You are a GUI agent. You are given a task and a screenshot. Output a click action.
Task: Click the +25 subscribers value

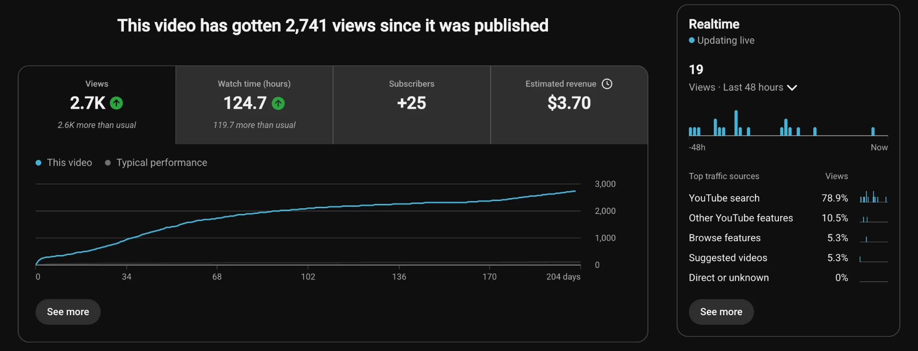coord(412,103)
